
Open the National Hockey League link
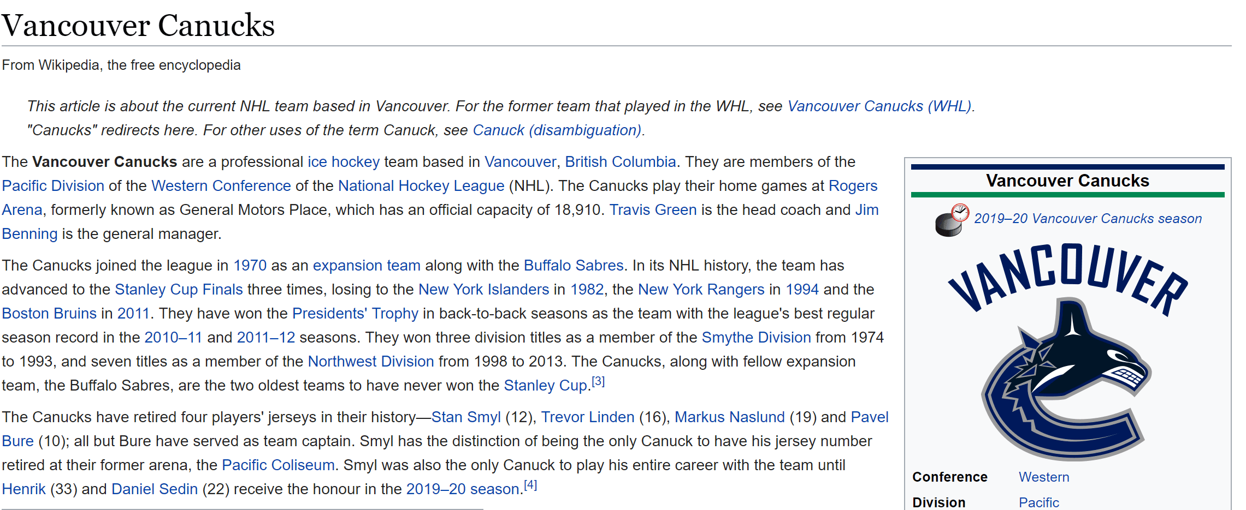tap(421, 186)
